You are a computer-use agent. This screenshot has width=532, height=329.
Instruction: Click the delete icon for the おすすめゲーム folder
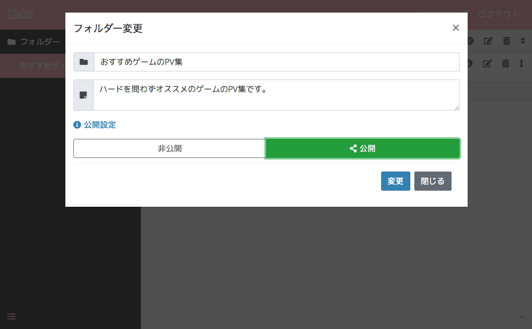[x=505, y=63]
